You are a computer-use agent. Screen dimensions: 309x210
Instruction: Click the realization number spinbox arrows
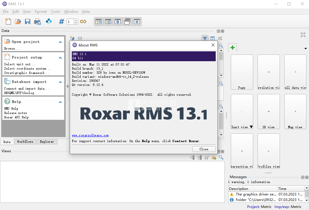click(76, 22)
